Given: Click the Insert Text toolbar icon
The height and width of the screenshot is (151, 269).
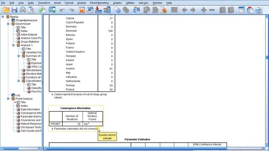Looking at the screenshot, I should click(258, 10).
